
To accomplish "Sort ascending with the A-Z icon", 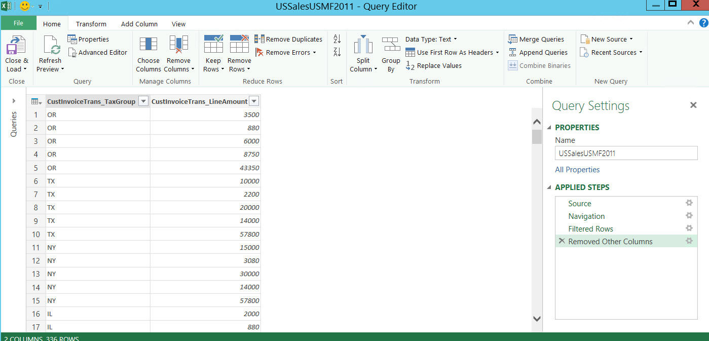I will tap(337, 39).
